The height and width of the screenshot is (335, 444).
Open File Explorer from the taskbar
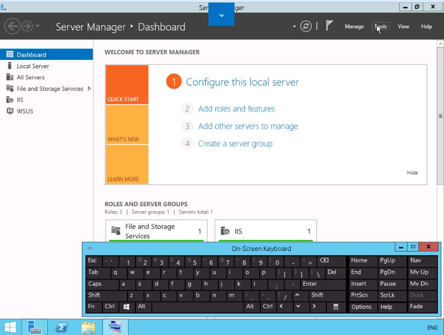click(x=89, y=327)
